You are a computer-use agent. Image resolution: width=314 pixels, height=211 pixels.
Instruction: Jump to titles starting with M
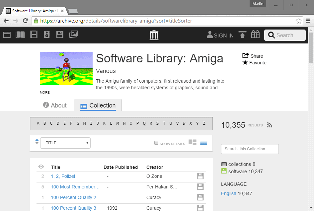118,123
